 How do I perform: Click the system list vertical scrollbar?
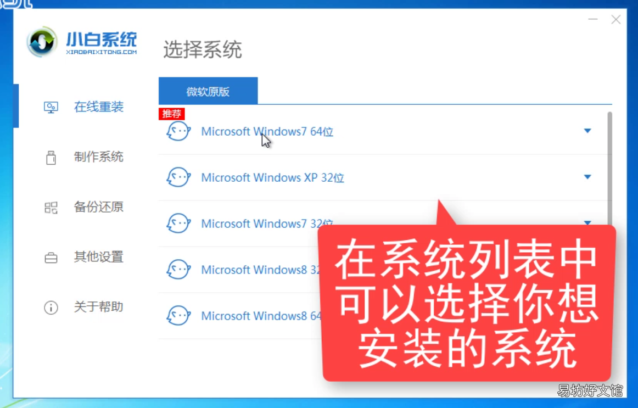(609, 169)
